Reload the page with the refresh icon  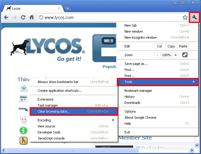pyautogui.click(x=23, y=17)
